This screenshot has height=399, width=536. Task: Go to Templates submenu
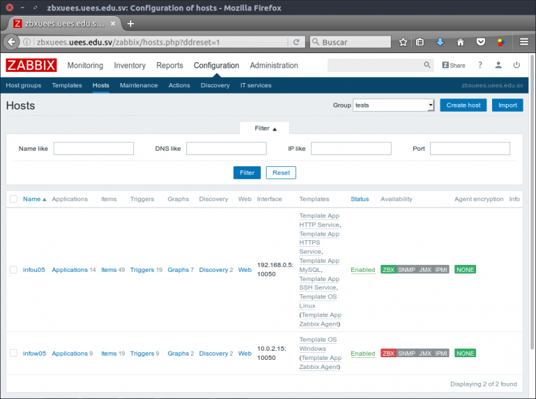pyautogui.click(x=67, y=85)
